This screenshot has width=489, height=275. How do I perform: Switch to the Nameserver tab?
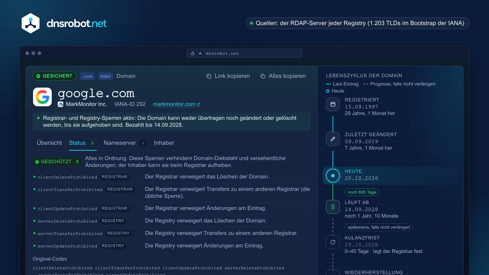click(x=125, y=143)
